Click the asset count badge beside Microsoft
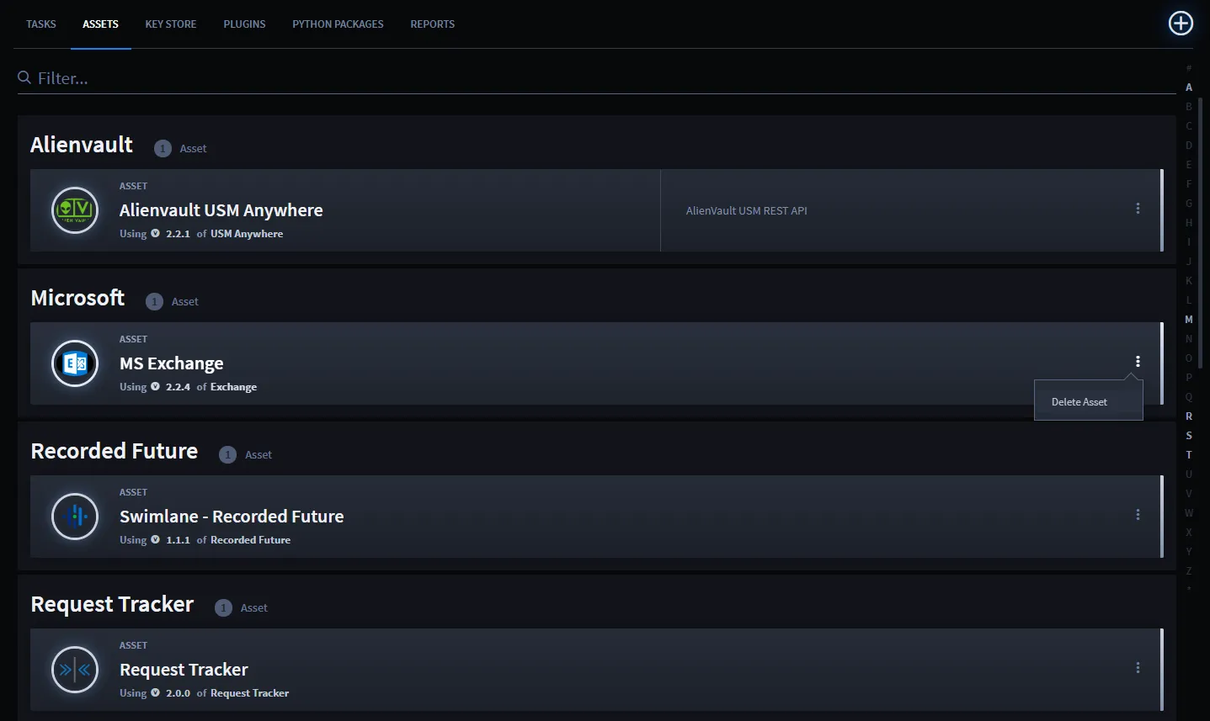 coord(154,302)
